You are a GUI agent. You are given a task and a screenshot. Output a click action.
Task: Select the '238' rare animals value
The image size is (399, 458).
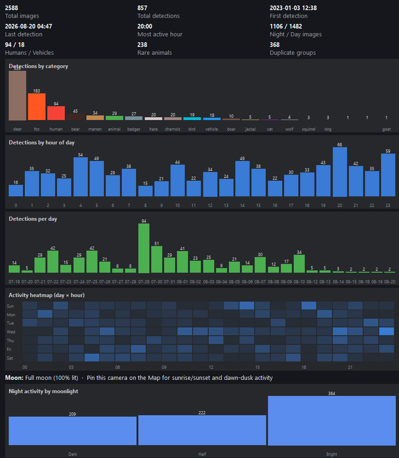tap(142, 45)
